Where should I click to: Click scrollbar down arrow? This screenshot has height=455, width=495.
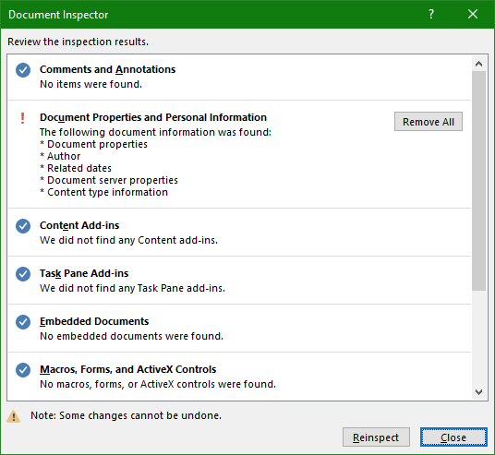click(x=478, y=392)
